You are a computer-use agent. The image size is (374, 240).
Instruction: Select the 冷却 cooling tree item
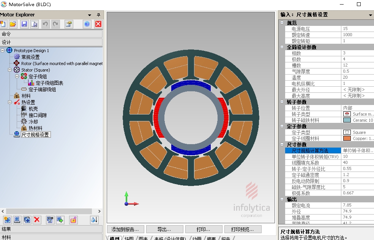point(33,122)
